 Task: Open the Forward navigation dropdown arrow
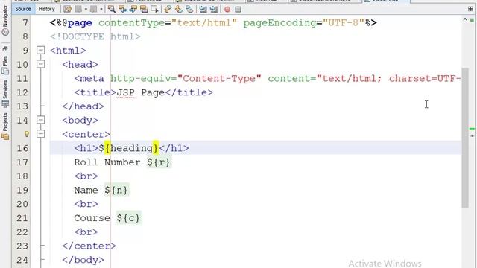101,10
